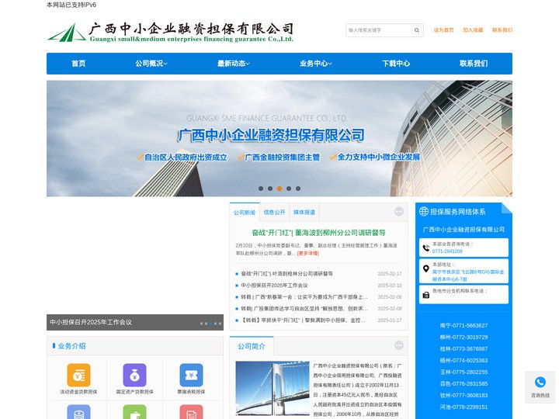Click the orange 联系我们 link at top
559x419 pixels.
tap(502, 30)
